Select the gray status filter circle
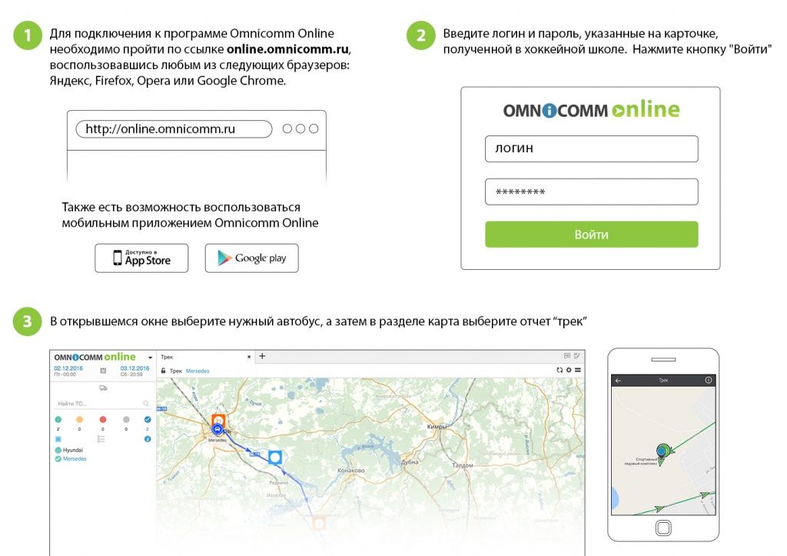 click(x=126, y=419)
